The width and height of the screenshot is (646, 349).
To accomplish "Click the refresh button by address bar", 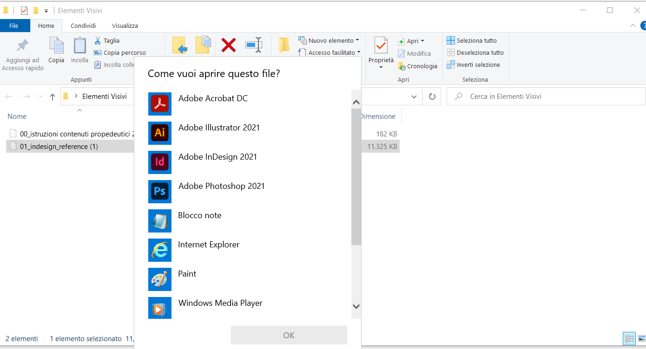I will 432,97.
